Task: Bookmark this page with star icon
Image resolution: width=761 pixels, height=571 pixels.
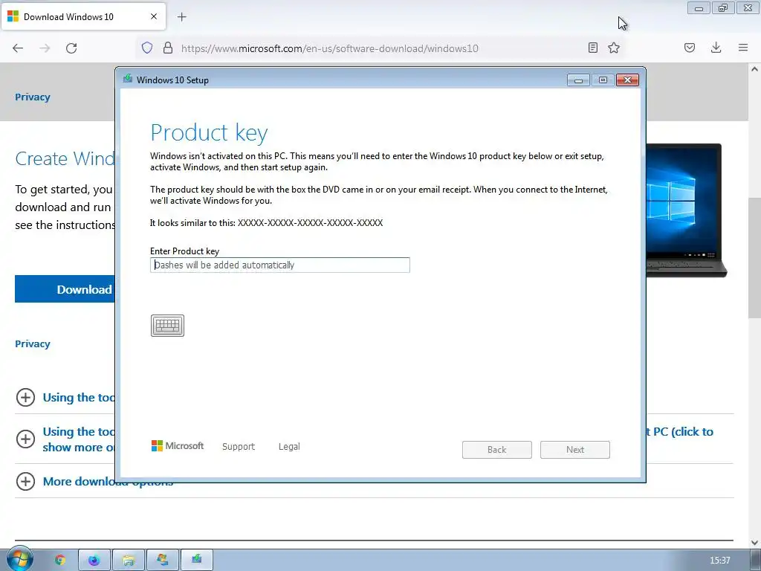Action: tap(614, 48)
